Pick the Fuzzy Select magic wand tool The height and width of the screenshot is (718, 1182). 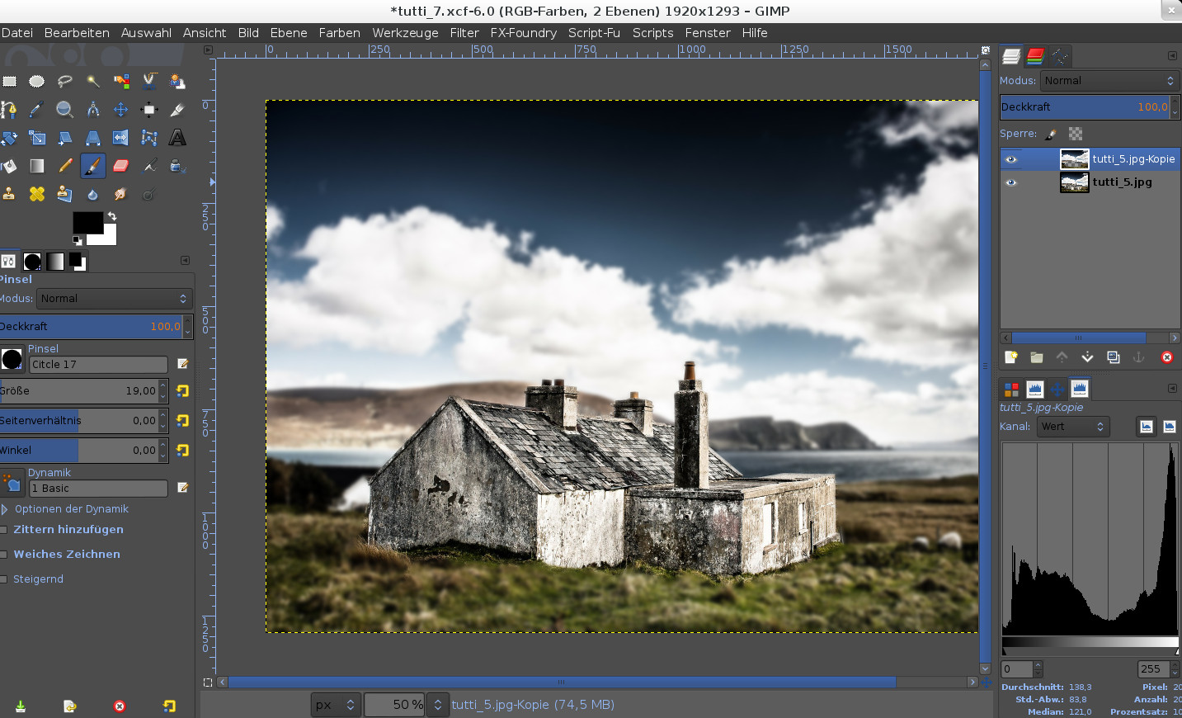[92, 81]
